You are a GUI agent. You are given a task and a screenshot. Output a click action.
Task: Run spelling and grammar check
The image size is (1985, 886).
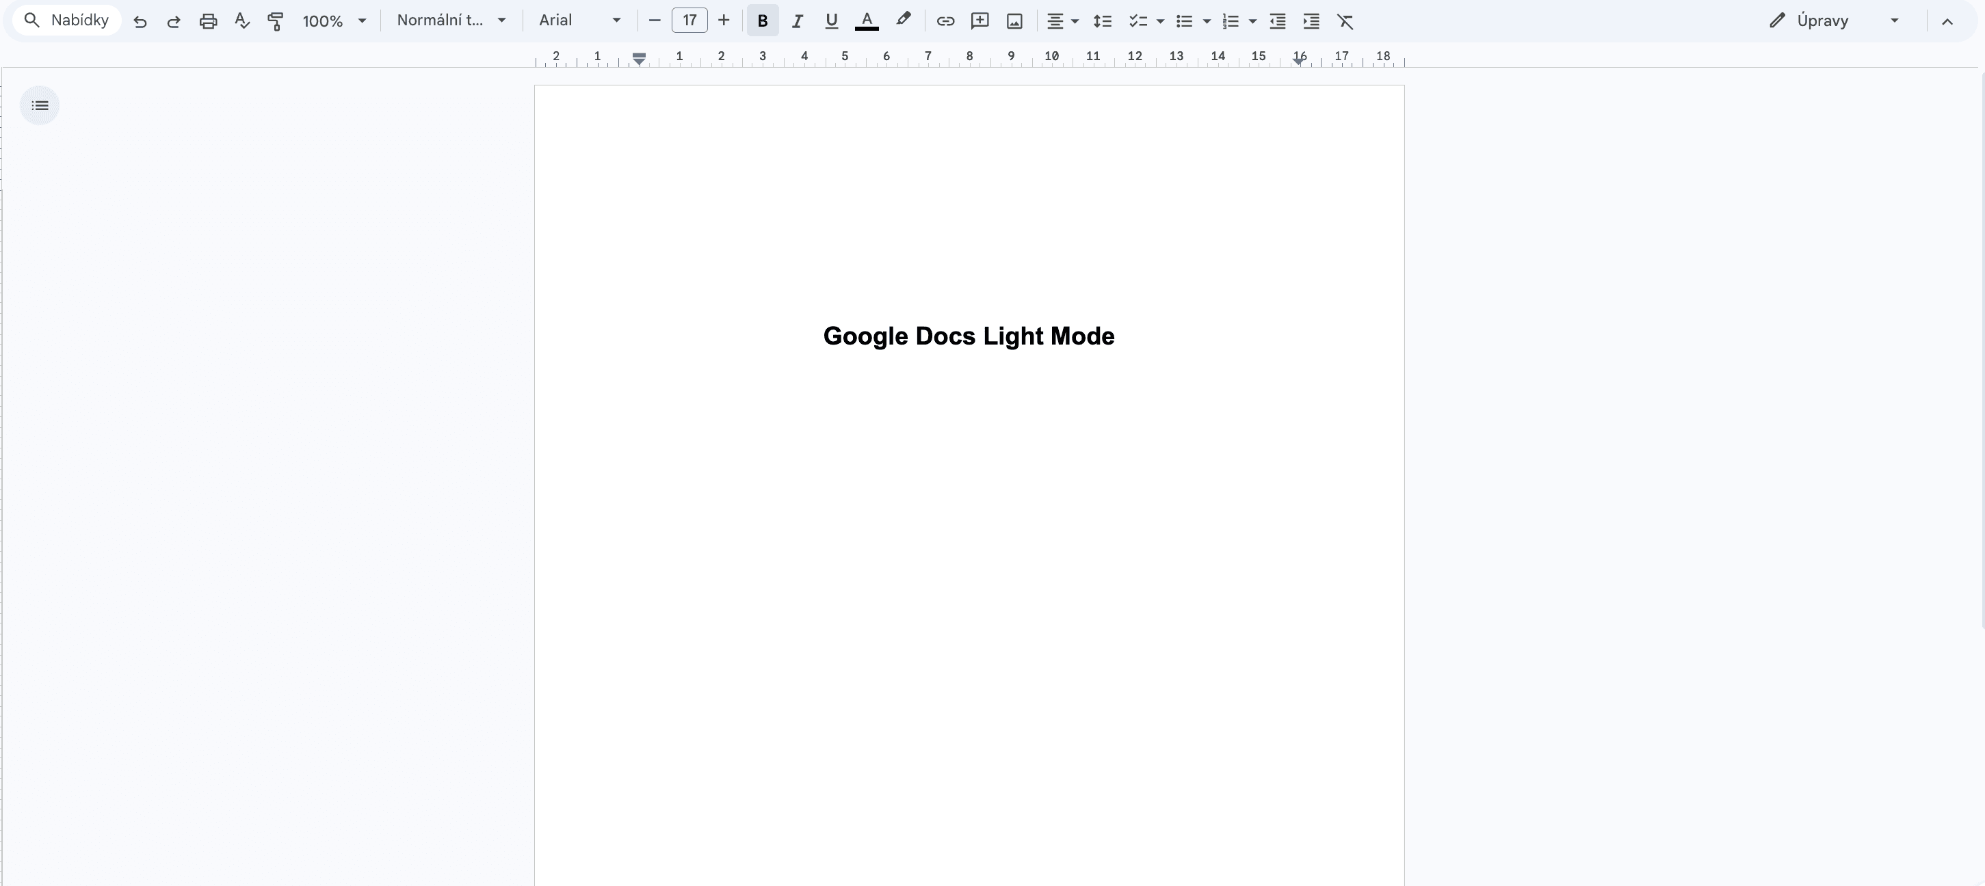pyautogui.click(x=242, y=21)
